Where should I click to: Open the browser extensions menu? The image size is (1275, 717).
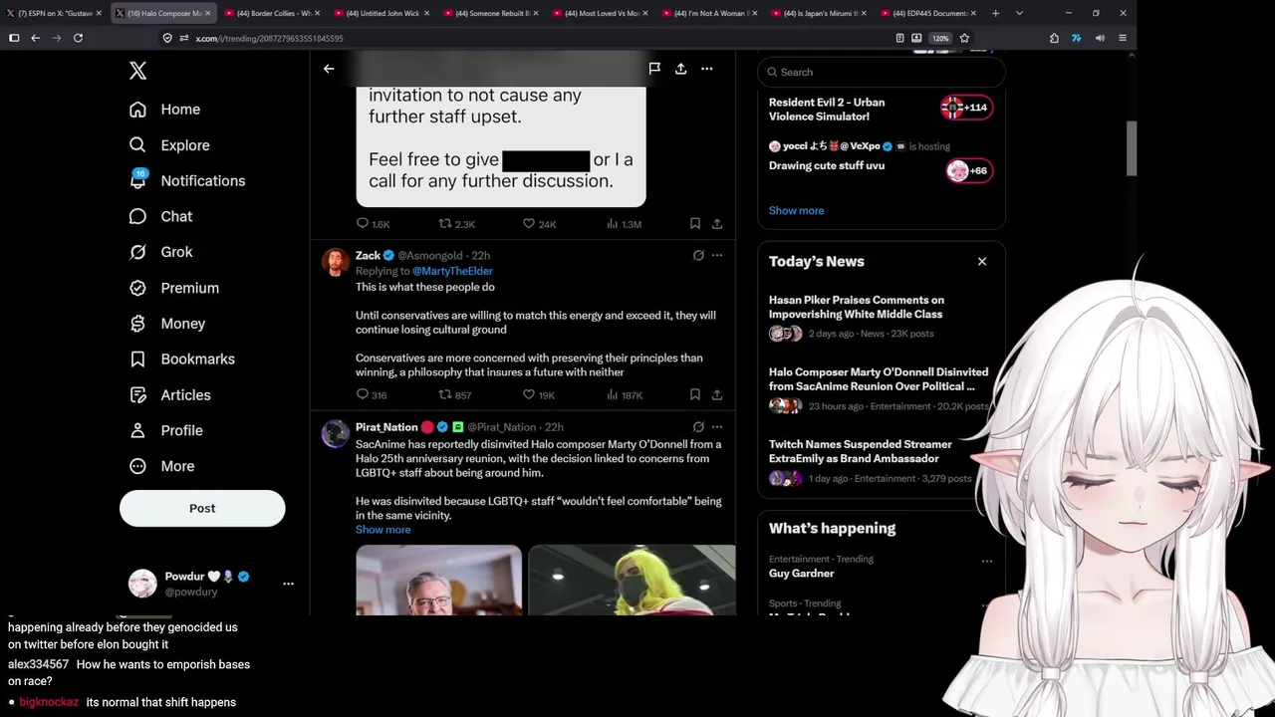coord(1054,38)
